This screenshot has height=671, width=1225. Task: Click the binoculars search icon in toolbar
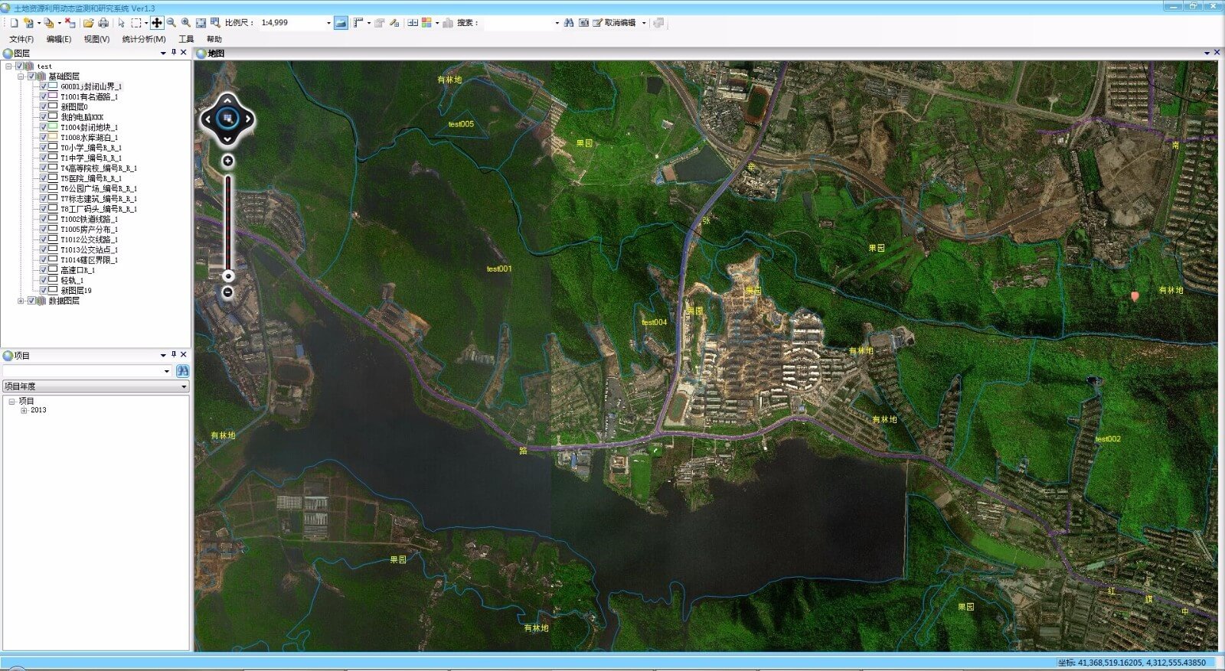pyautogui.click(x=569, y=23)
